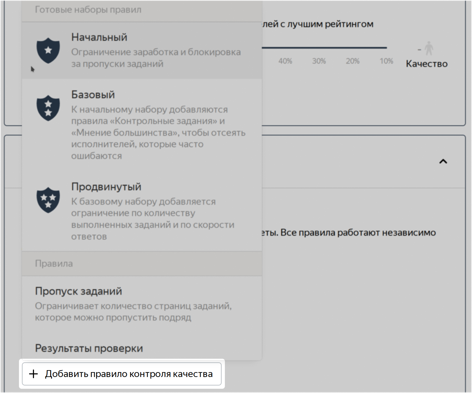The height and width of the screenshot is (393, 472).
Task: Click the three-star shield icon for Продвинутый
Action: 48,200
